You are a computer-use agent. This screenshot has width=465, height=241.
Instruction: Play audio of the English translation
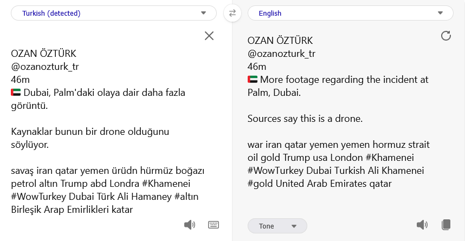[x=422, y=225]
